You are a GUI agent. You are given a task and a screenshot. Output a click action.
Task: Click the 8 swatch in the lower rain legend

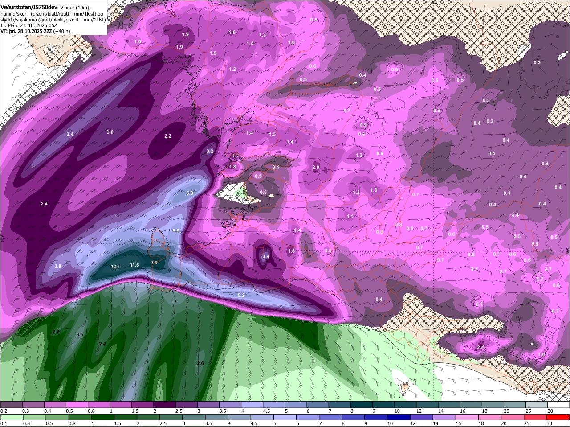354,417
